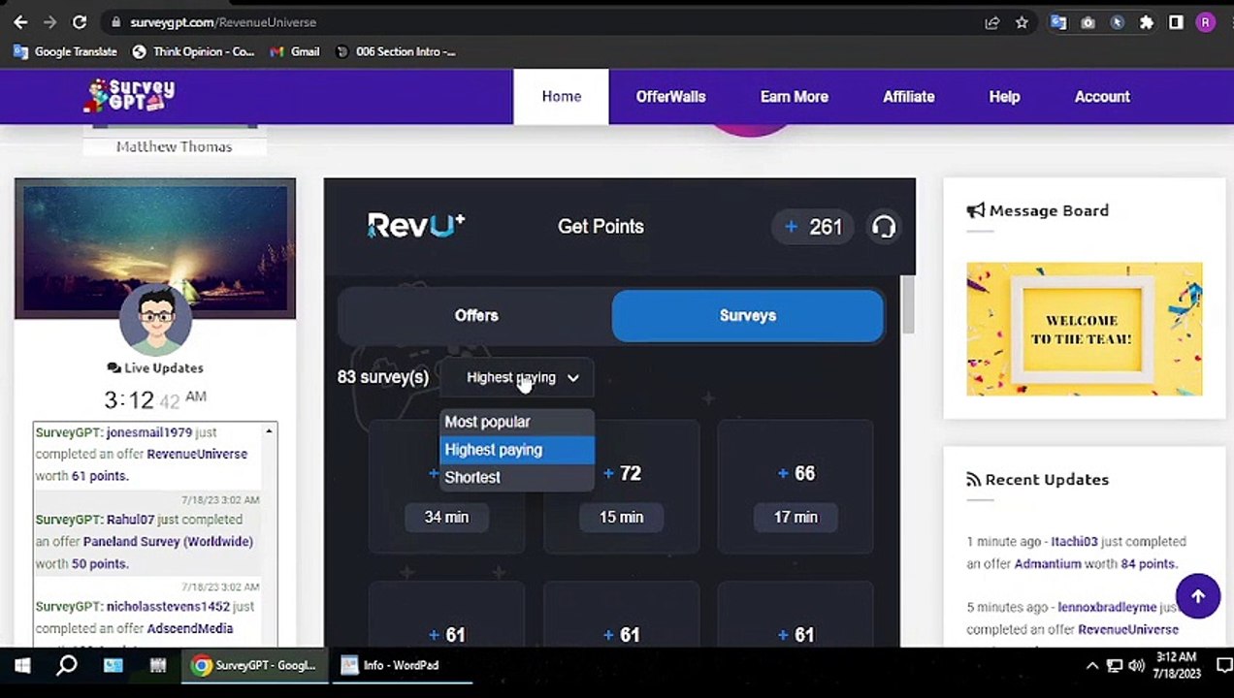Jump to top with arrow button

tap(1197, 596)
